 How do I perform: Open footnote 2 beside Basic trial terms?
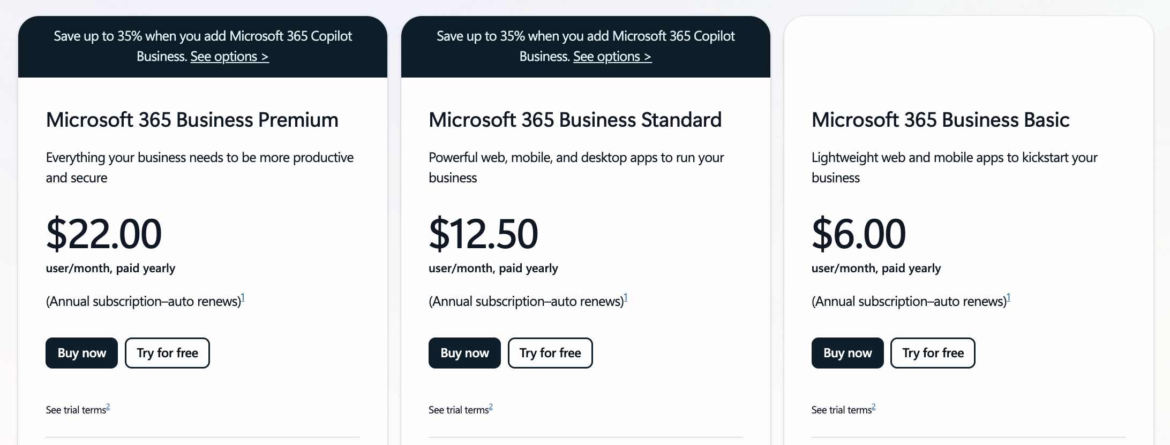(x=874, y=407)
